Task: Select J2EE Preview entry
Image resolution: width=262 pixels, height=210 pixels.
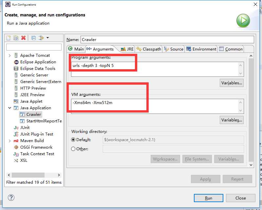Action: [x=32, y=95]
